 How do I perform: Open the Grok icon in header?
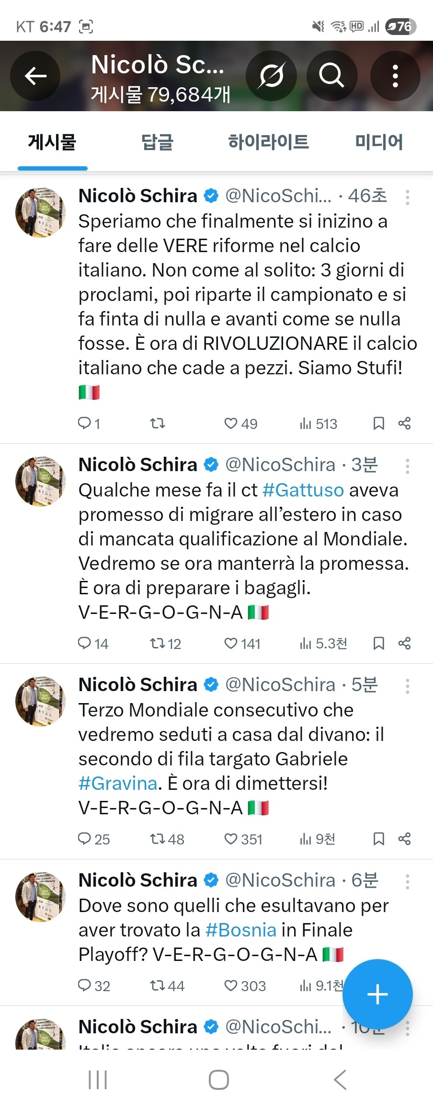(x=271, y=76)
